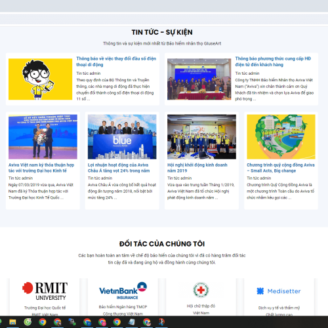The image size is (328, 328).
Task: Open the green Cốc Cốc browser taskbar icon
Action: (28, 322)
